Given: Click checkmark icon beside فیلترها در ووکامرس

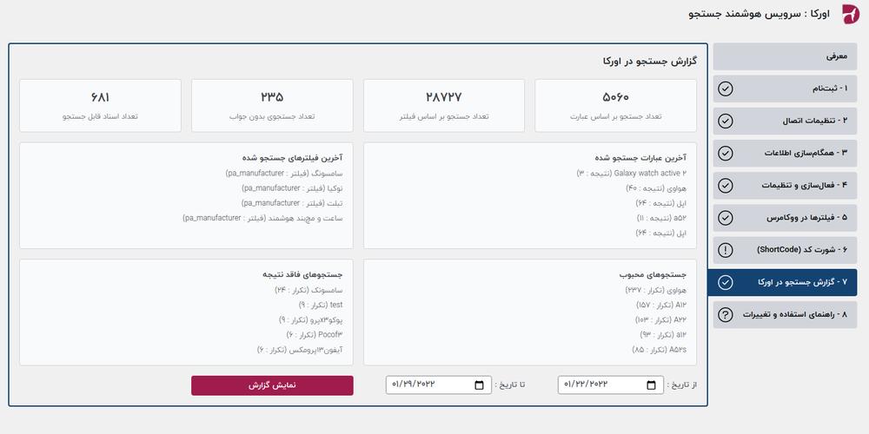Looking at the screenshot, I should point(725,218).
